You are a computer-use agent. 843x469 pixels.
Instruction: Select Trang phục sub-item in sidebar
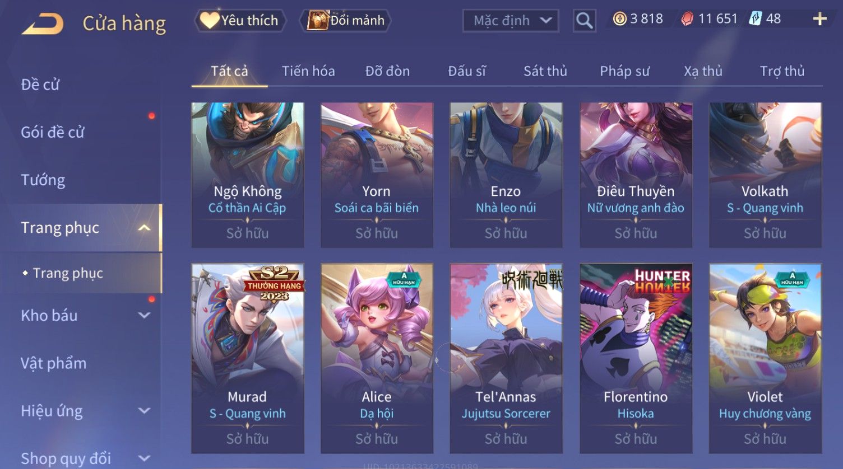tap(68, 273)
